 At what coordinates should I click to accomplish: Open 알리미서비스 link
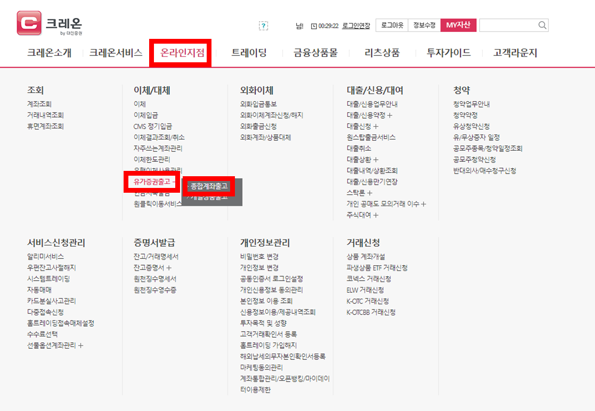(x=45, y=257)
